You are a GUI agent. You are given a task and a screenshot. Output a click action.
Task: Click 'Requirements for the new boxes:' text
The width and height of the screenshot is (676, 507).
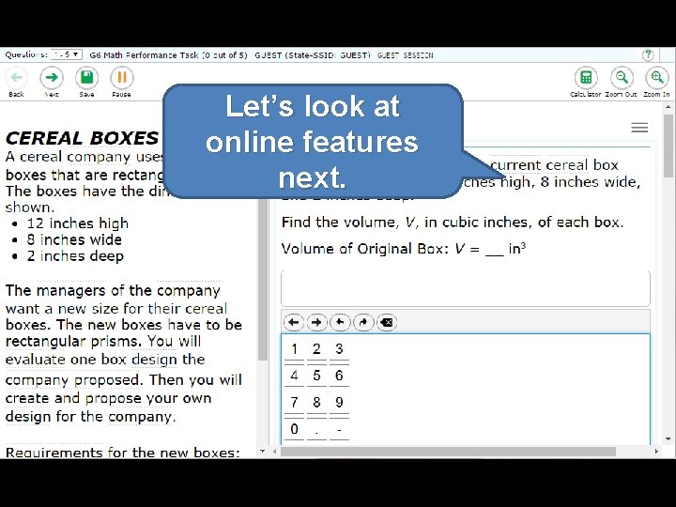coord(122,453)
